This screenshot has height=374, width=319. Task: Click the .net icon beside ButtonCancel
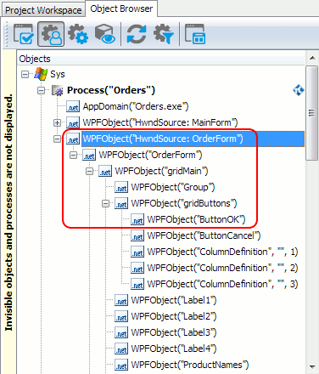[x=137, y=235]
